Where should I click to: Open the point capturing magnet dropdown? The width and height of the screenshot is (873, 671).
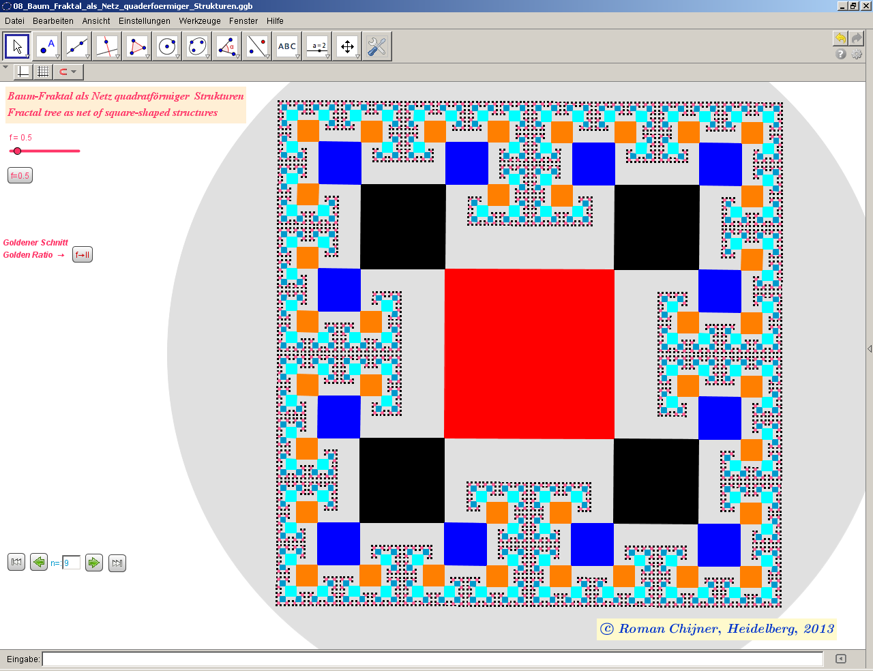(x=68, y=72)
